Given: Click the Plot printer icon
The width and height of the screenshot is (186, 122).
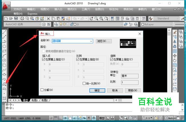Looking at the screenshot, I should [22, 19].
